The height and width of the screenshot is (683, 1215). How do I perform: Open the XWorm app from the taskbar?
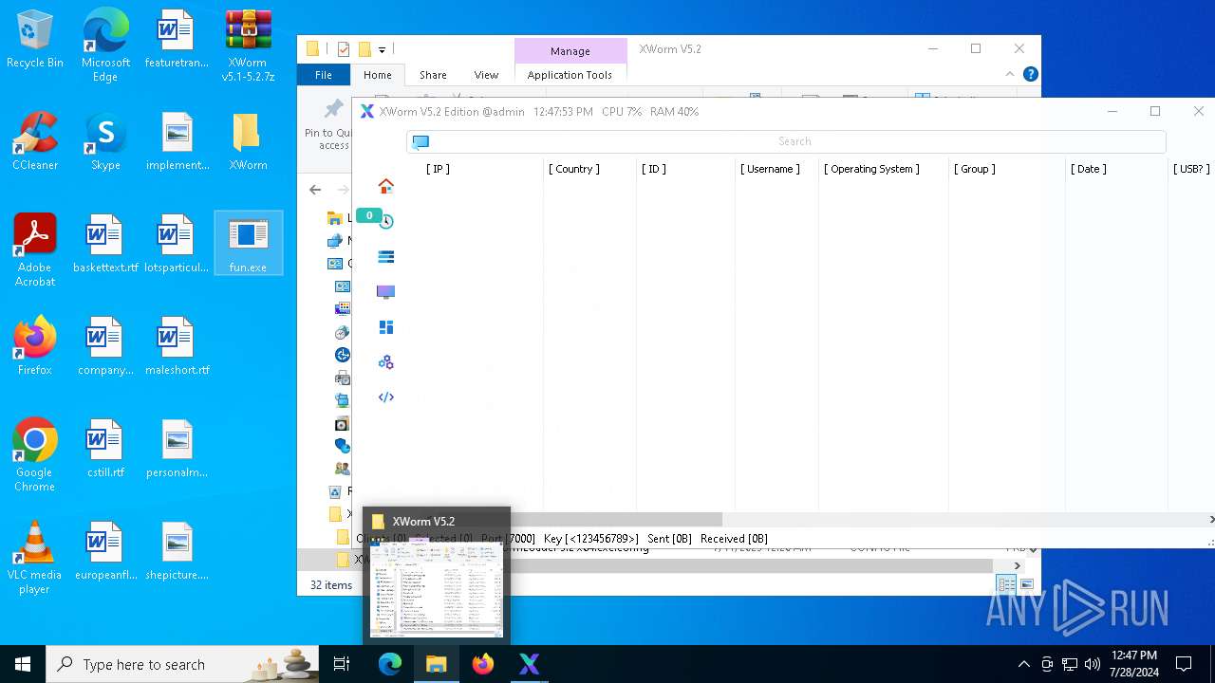530,664
